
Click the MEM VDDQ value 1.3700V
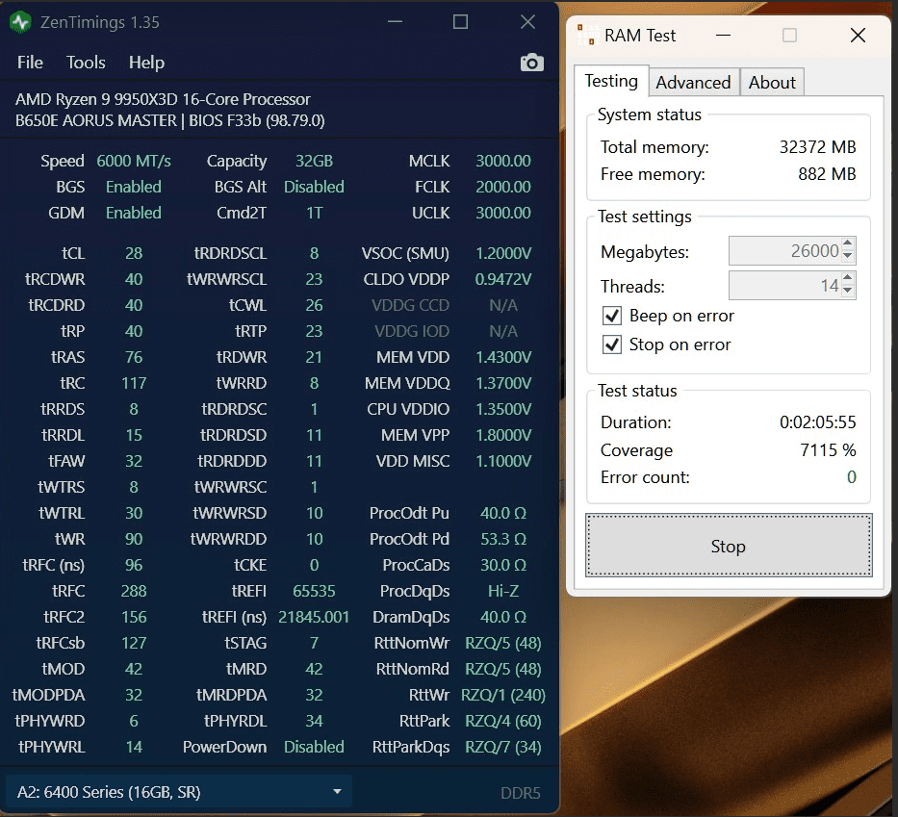(x=502, y=383)
